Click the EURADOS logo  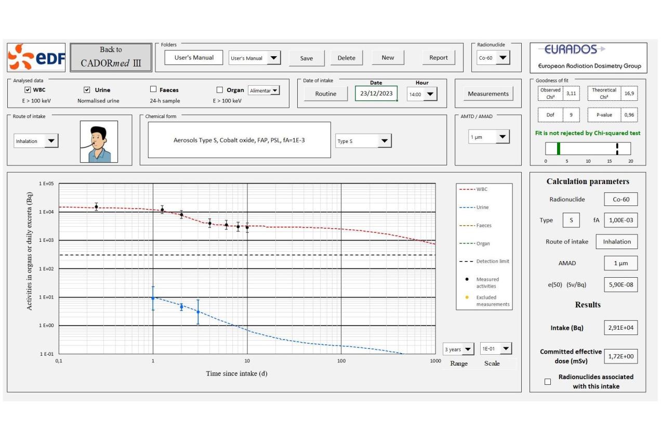(588, 57)
